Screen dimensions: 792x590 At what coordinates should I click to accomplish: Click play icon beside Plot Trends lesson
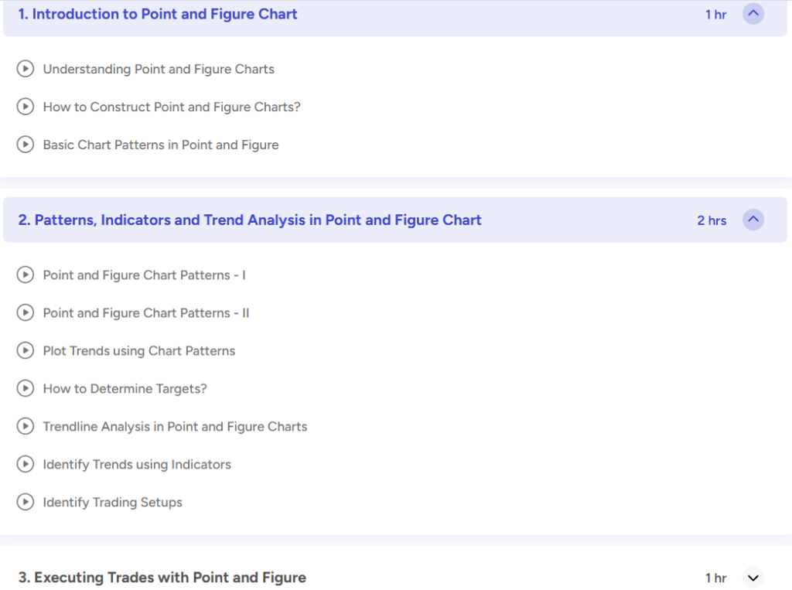(26, 350)
